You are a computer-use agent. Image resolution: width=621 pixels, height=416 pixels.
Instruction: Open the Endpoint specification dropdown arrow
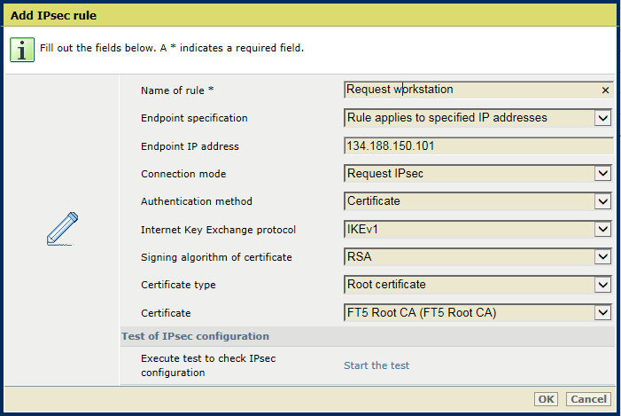click(x=602, y=118)
